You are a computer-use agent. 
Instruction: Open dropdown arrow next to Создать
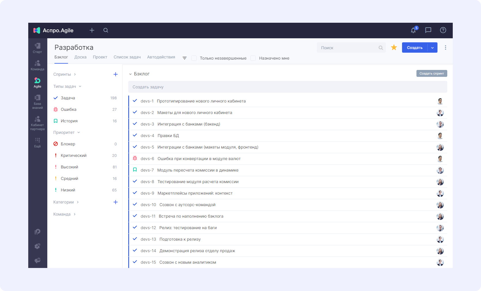tap(432, 47)
